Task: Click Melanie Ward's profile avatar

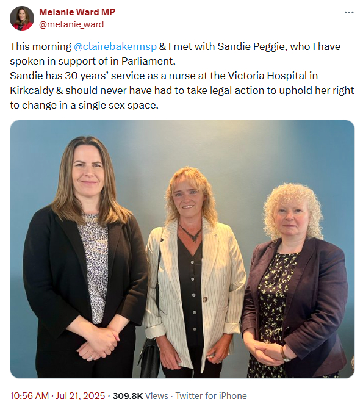Action: pos(22,18)
